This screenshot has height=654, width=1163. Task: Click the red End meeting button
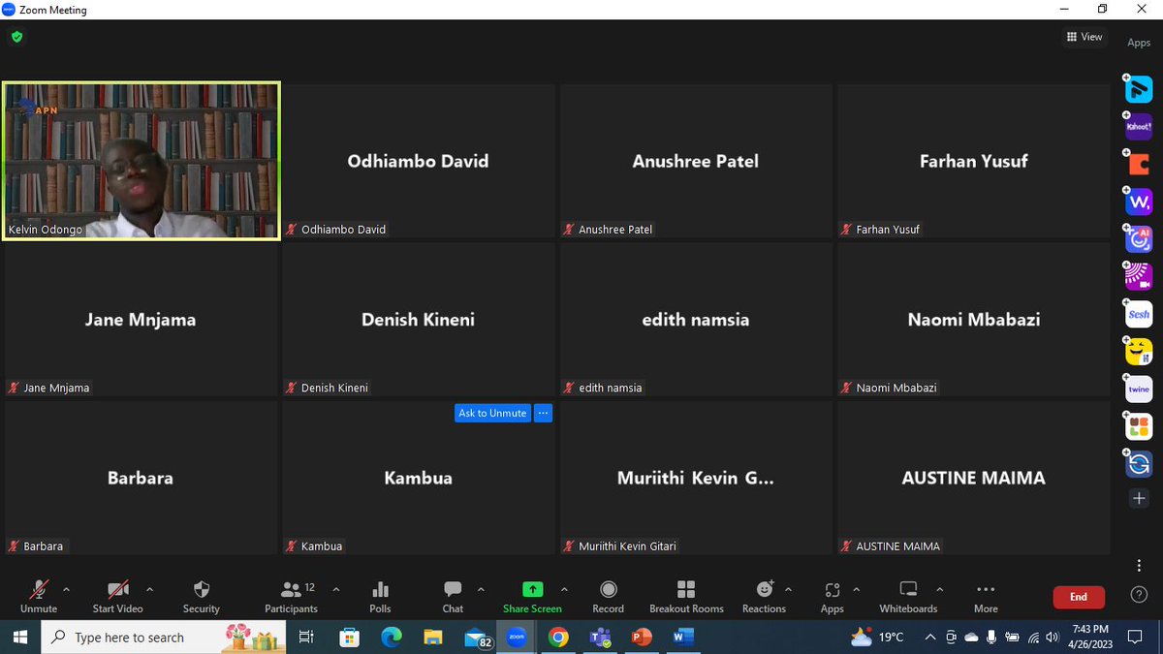[1079, 597]
